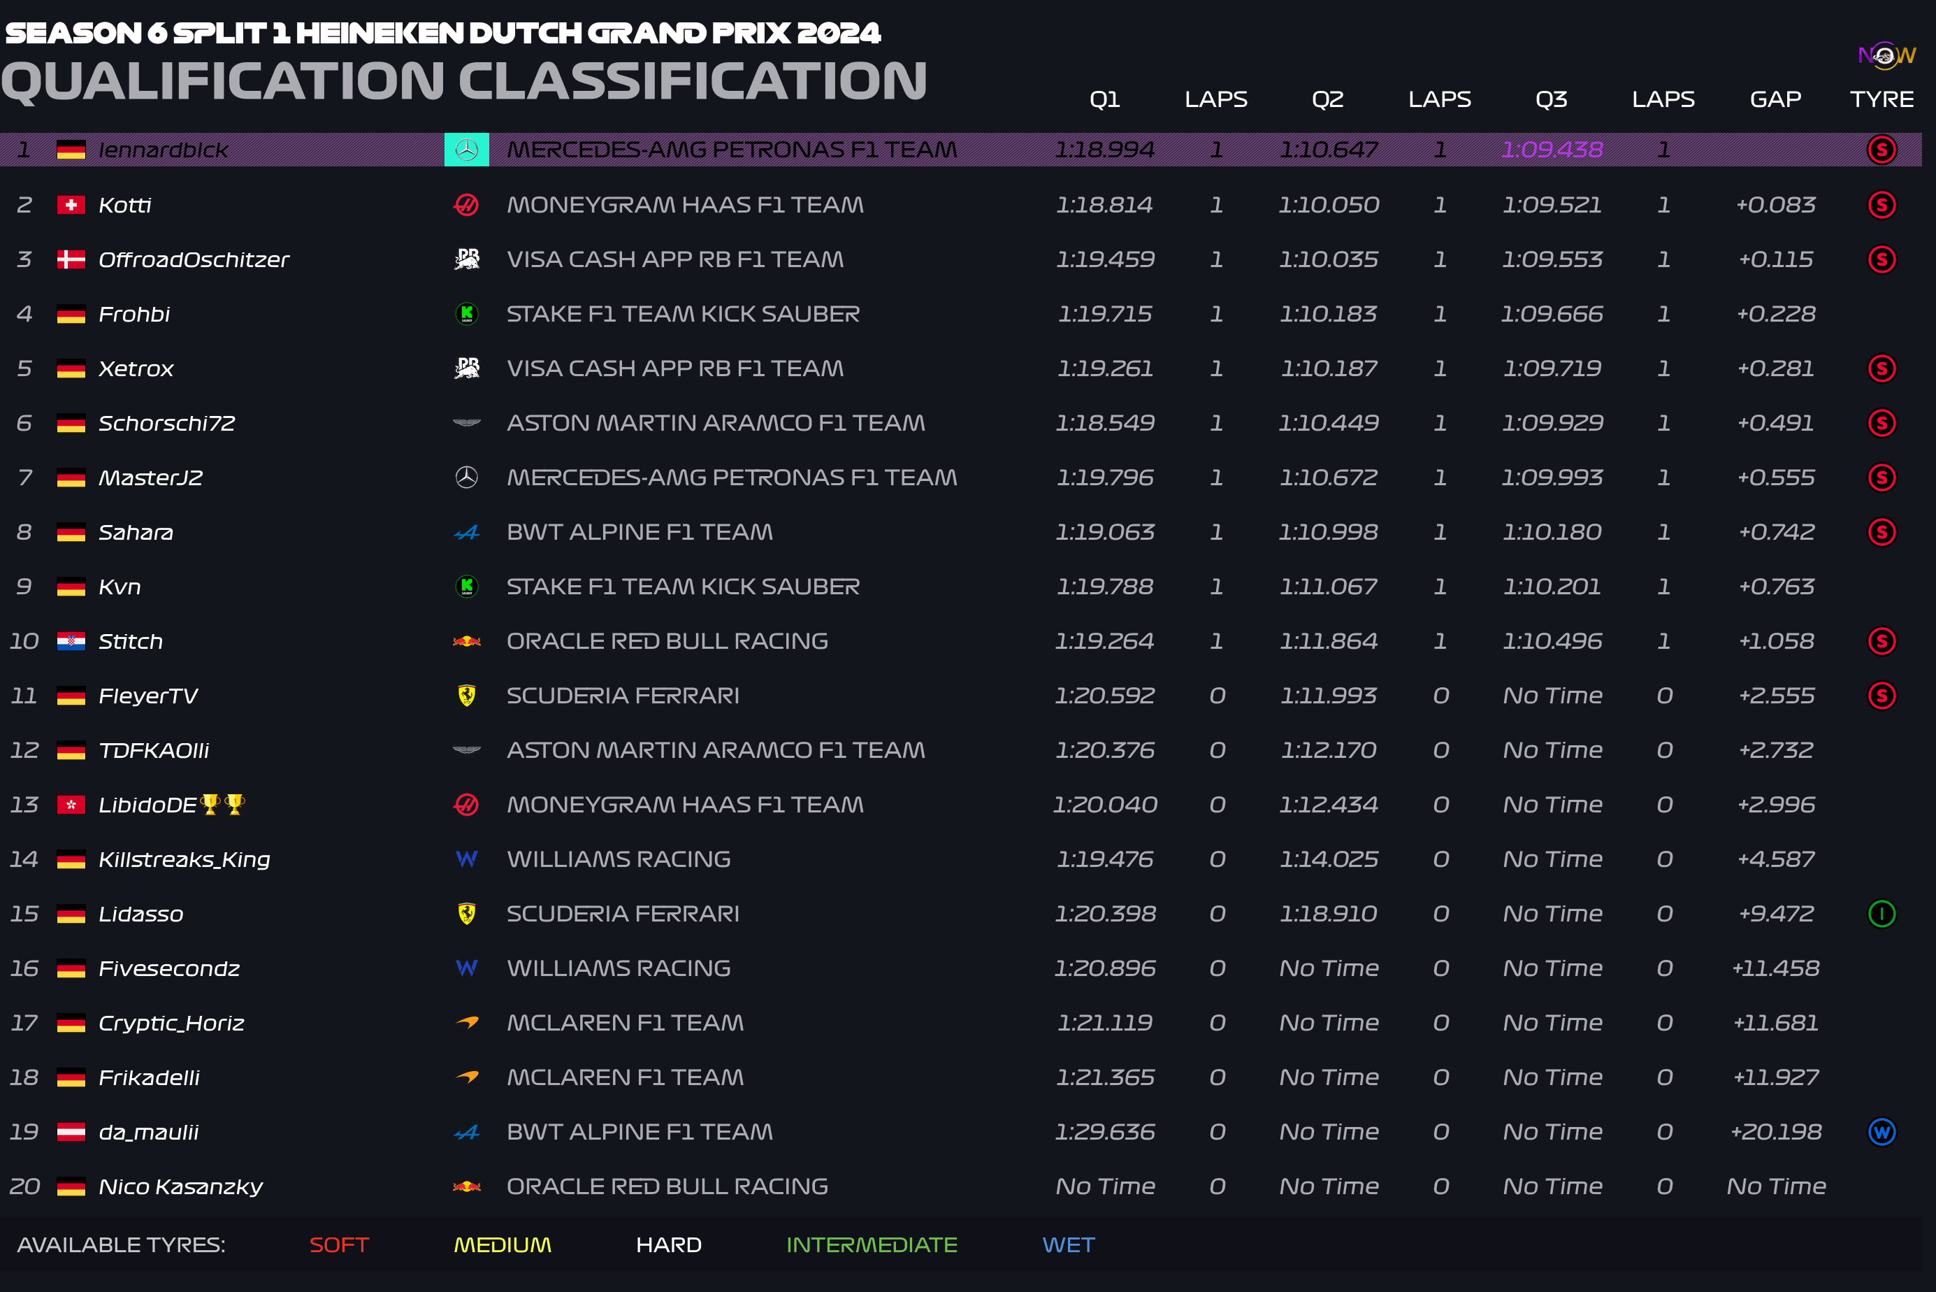Click the AVAILABLE TYRES label
The height and width of the screenshot is (1292, 1936).
click(x=121, y=1244)
